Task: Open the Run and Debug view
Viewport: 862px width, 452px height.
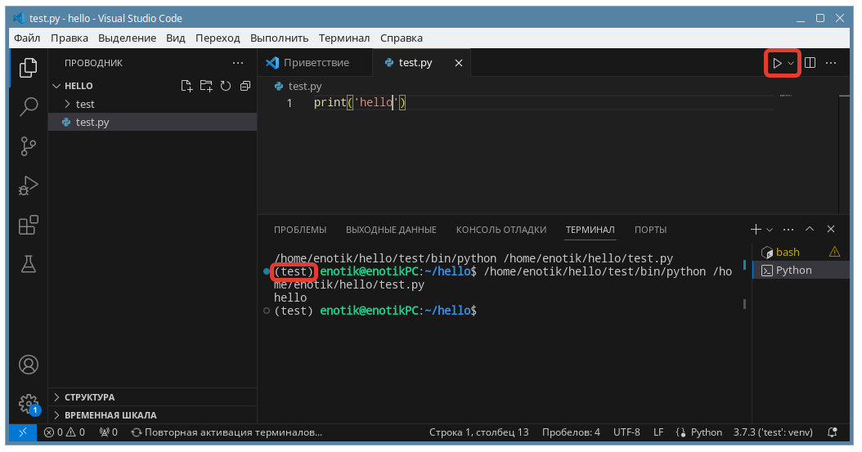Action: [28, 186]
